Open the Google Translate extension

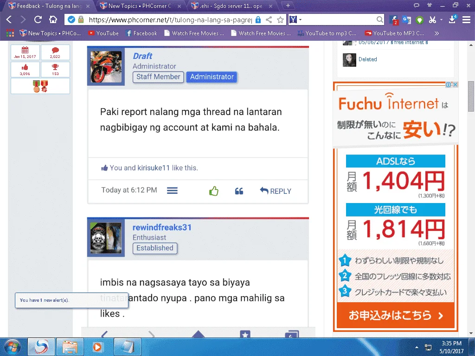[x=406, y=20]
